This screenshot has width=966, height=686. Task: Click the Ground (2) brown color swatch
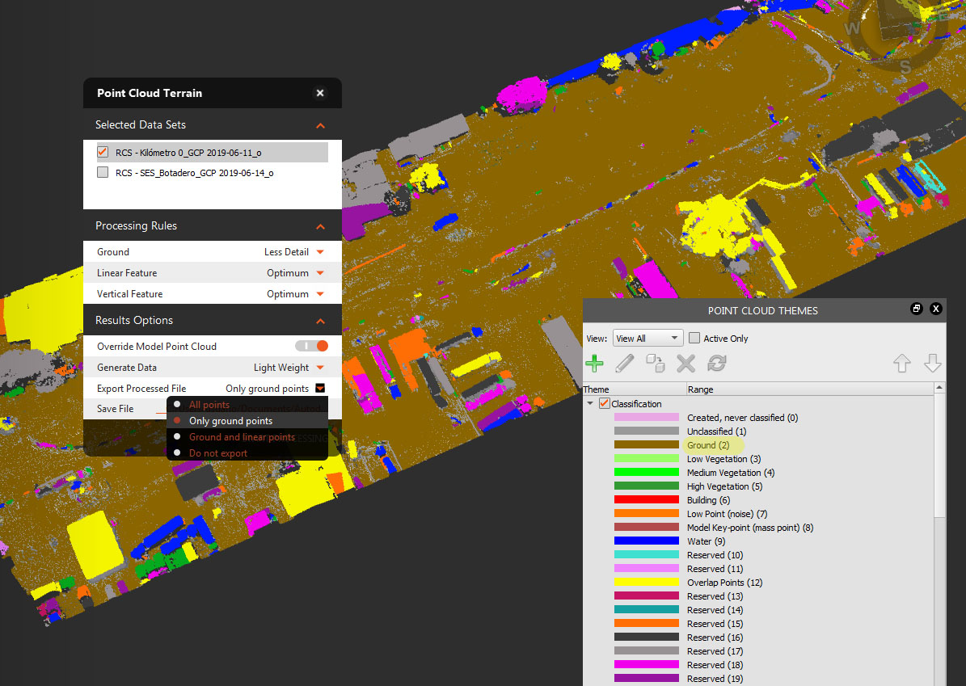[x=646, y=445]
